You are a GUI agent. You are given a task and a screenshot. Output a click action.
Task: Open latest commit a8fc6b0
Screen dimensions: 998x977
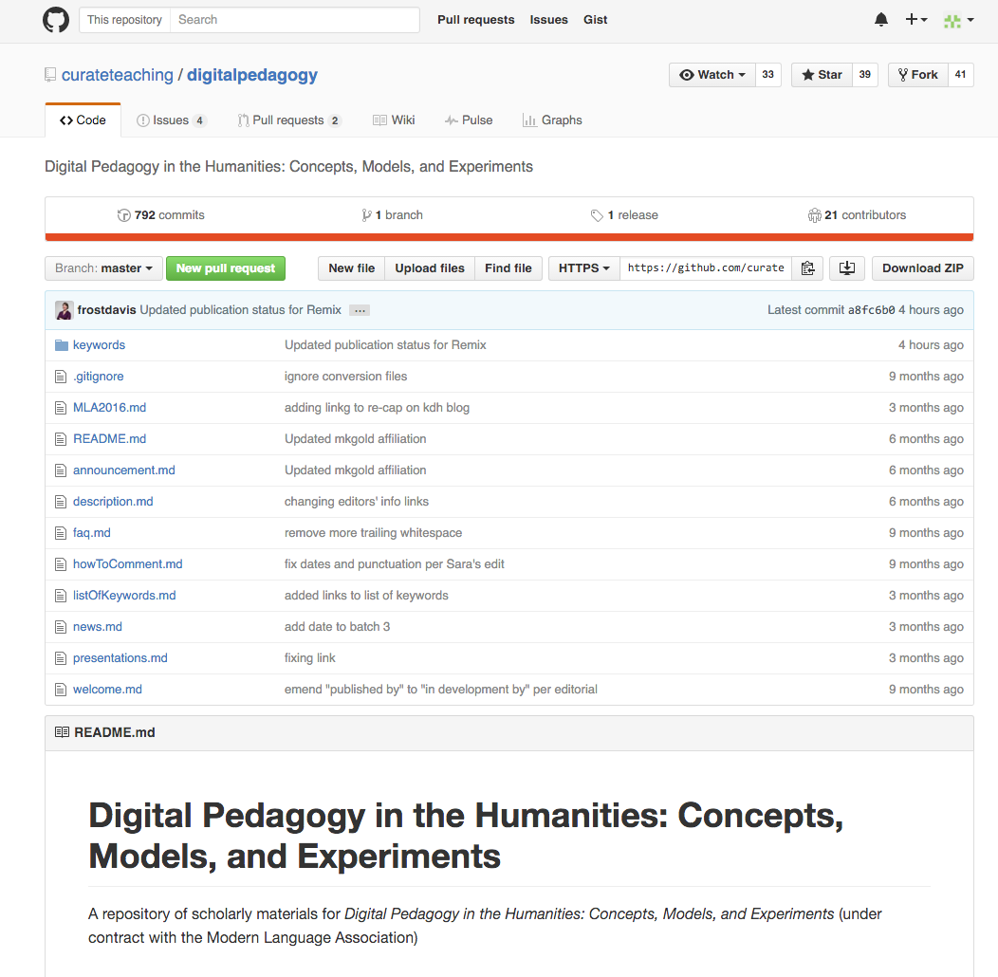(871, 310)
